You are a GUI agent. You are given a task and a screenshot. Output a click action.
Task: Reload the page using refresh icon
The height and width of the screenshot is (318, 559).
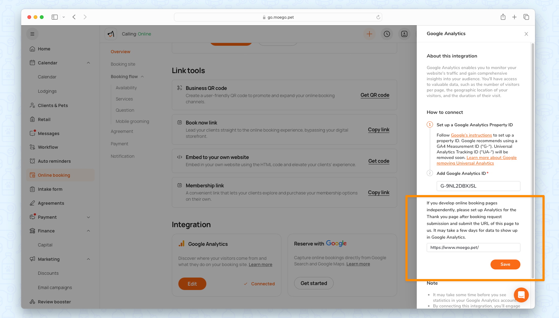pos(378,17)
